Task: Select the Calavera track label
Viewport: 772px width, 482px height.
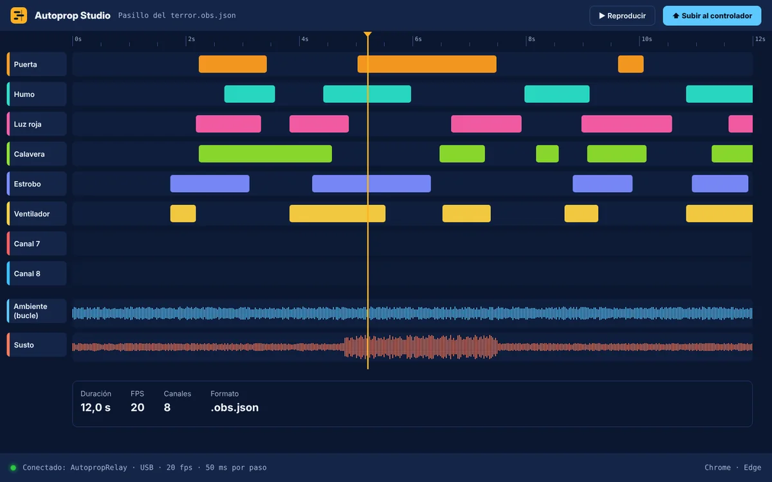Action: tap(37, 154)
